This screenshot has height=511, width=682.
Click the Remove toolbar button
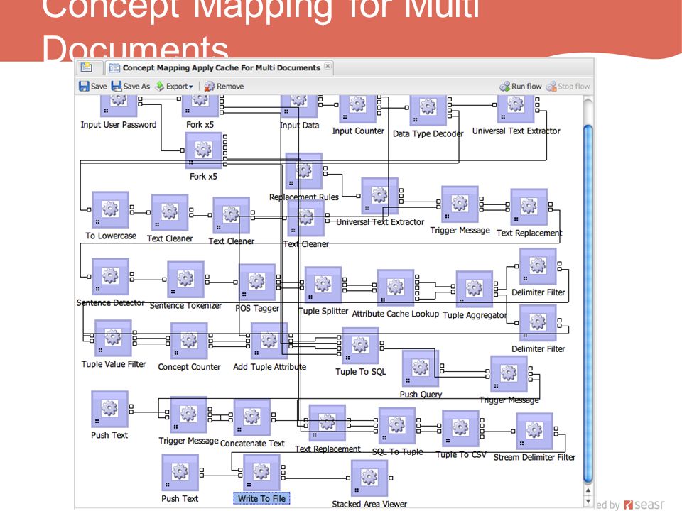(x=224, y=86)
